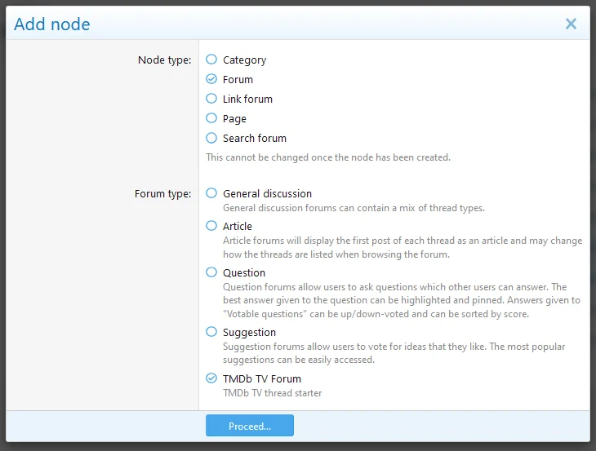Choose General discussion forum type

[x=211, y=193]
